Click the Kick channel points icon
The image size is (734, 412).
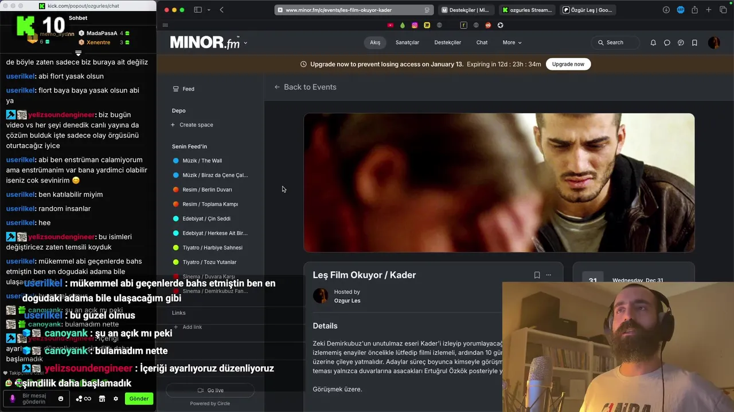click(x=83, y=399)
